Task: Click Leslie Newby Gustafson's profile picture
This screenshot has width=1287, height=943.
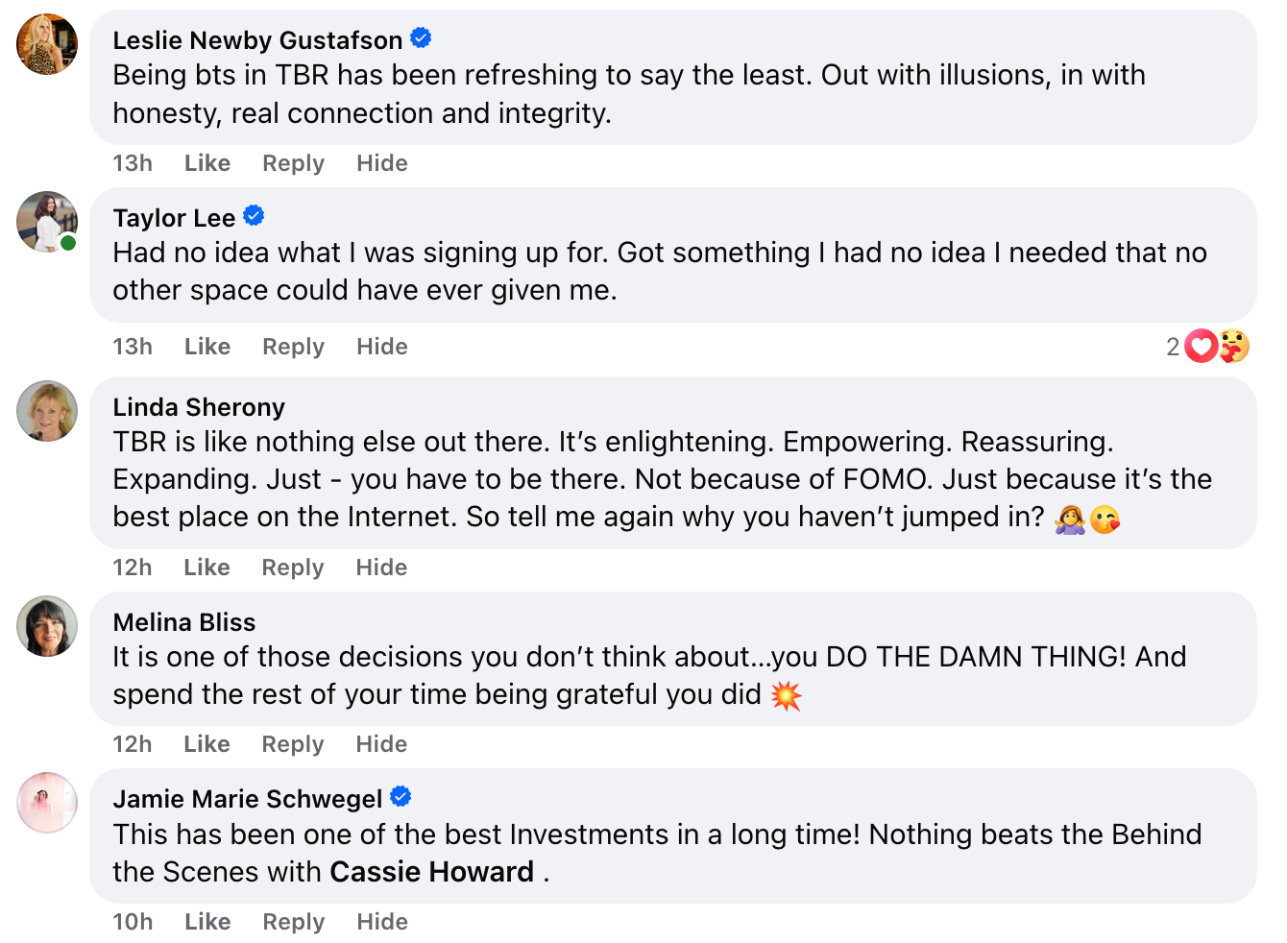Action: [47, 44]
